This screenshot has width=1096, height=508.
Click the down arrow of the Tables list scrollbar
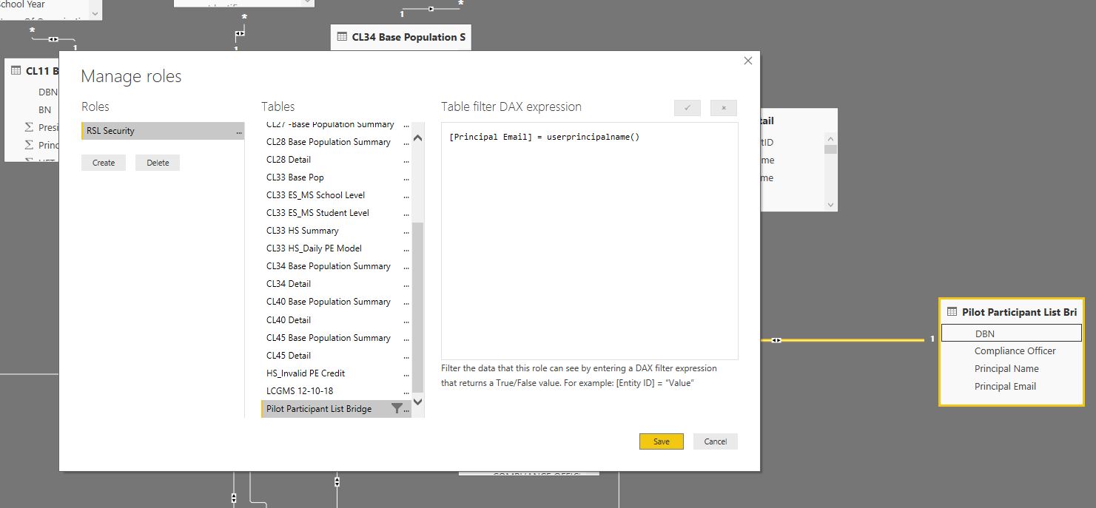[417, 402]
